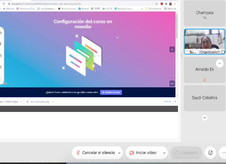
Task: Open video options arrow beside Iniciar vídeo
Action: [164, 153]
